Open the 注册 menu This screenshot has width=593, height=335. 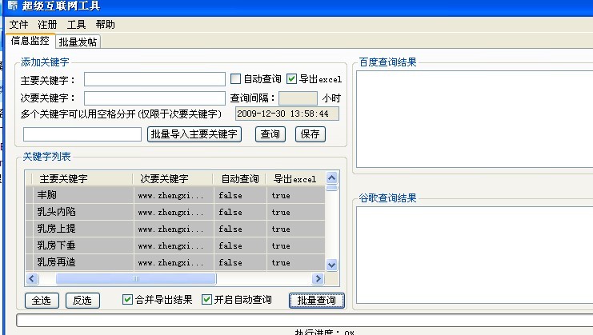[x=47, y=25]
